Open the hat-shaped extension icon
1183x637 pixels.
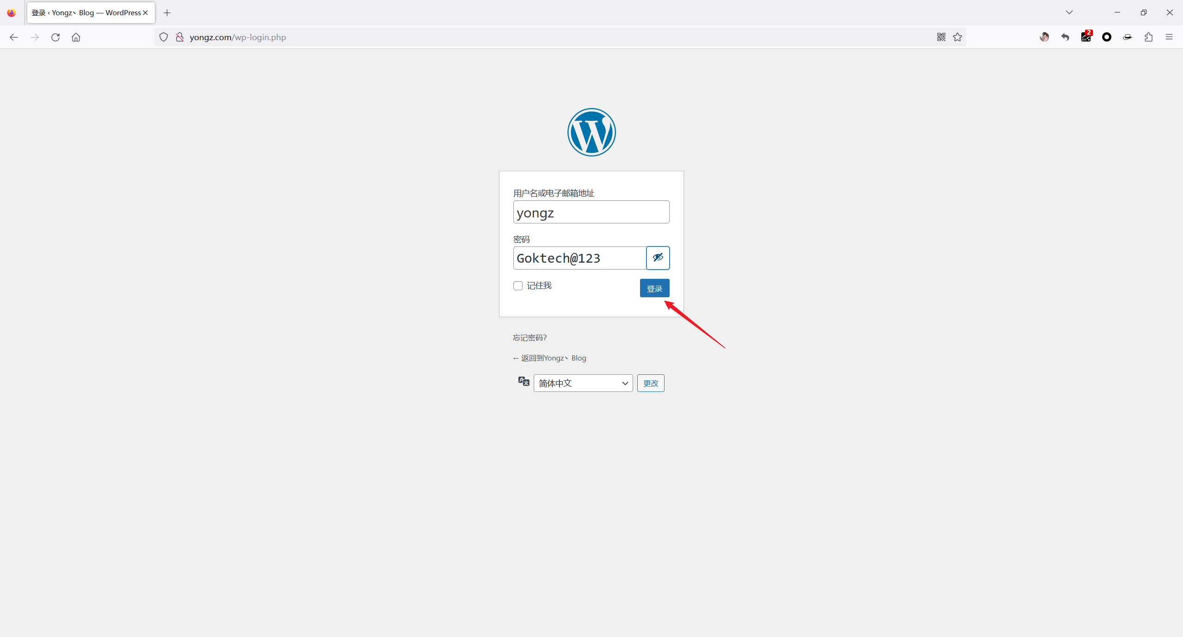(1128, 37)
